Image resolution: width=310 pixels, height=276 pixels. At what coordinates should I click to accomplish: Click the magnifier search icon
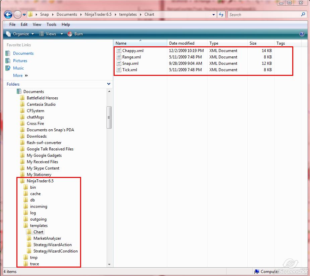(303, 14)
